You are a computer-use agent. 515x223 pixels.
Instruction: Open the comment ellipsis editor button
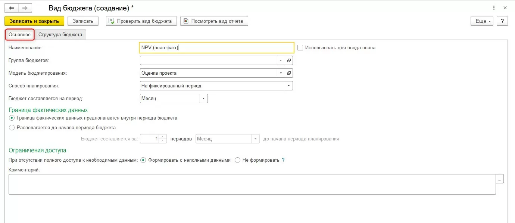coord(500,179)
